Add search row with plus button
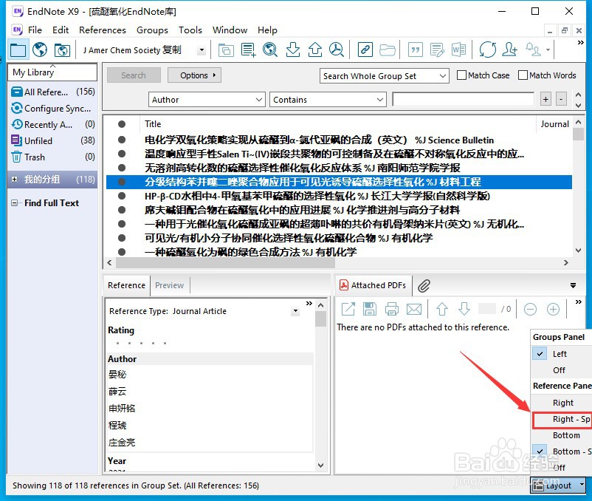The image size is (592, 501). (x=545, y=99)
